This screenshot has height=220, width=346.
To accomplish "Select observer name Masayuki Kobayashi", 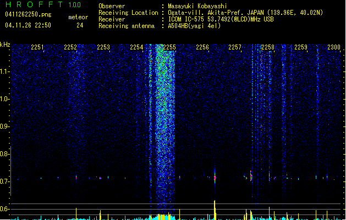I will (x=197, y=6).
